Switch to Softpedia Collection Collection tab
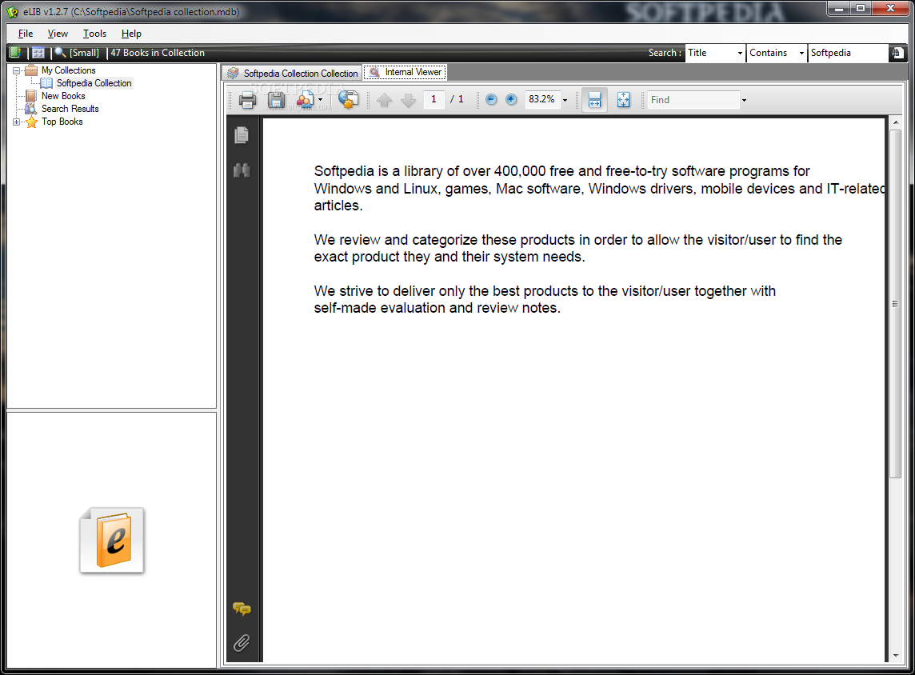The height and width of the screenshot is (675, 915). coord(293,73)
